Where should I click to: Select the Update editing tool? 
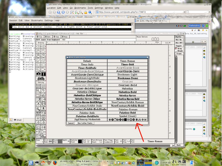38,113
